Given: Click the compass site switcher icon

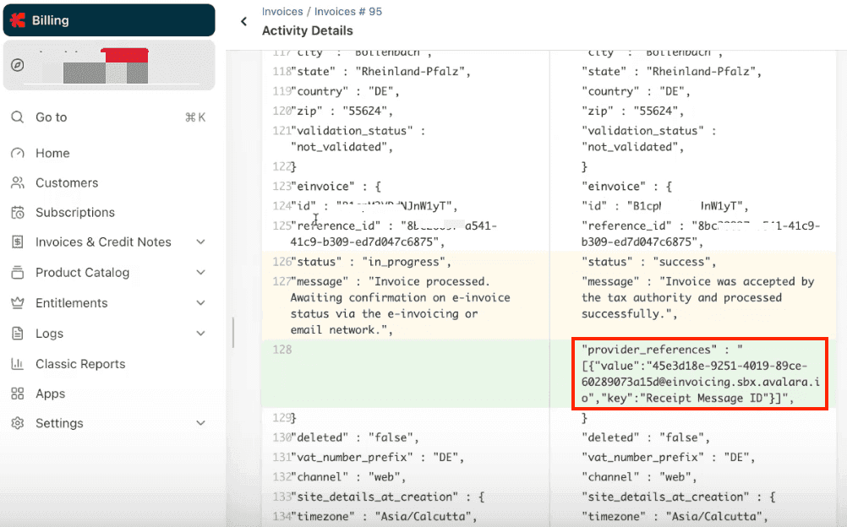Looking at the screenshot, I should (18, 65).
